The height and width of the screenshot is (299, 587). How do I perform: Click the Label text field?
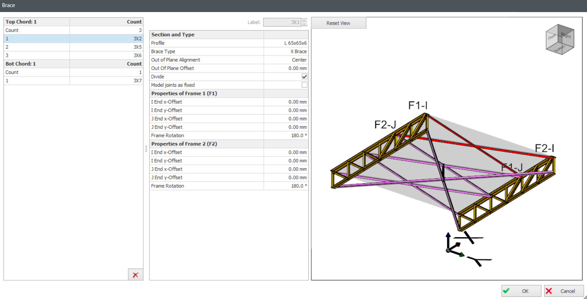(282, 22)
